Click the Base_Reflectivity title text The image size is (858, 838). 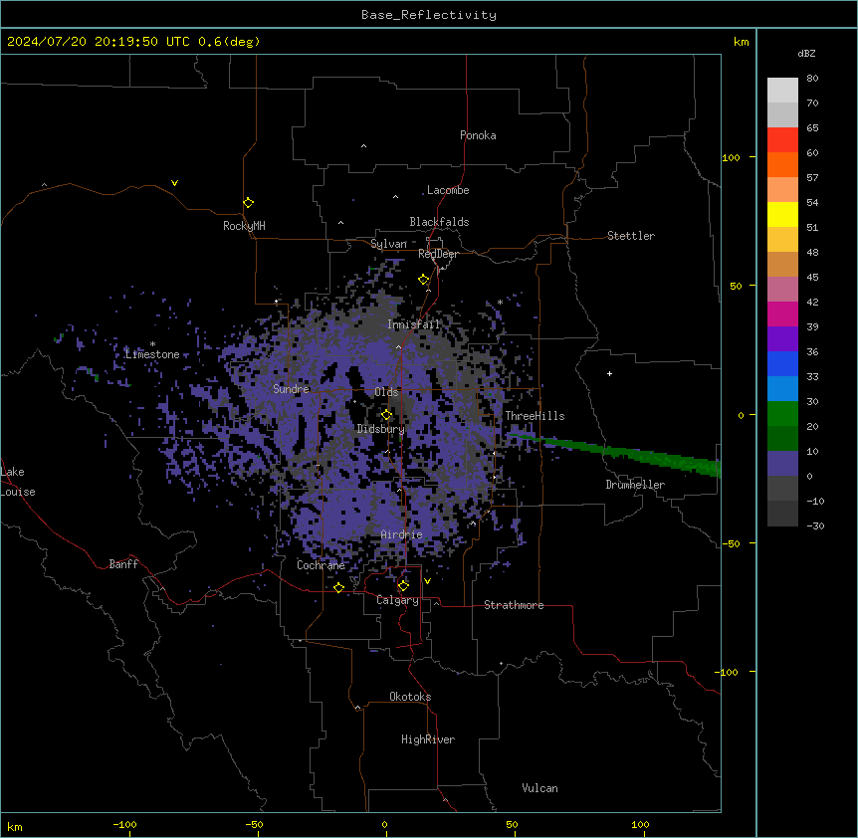coord(429,15)
